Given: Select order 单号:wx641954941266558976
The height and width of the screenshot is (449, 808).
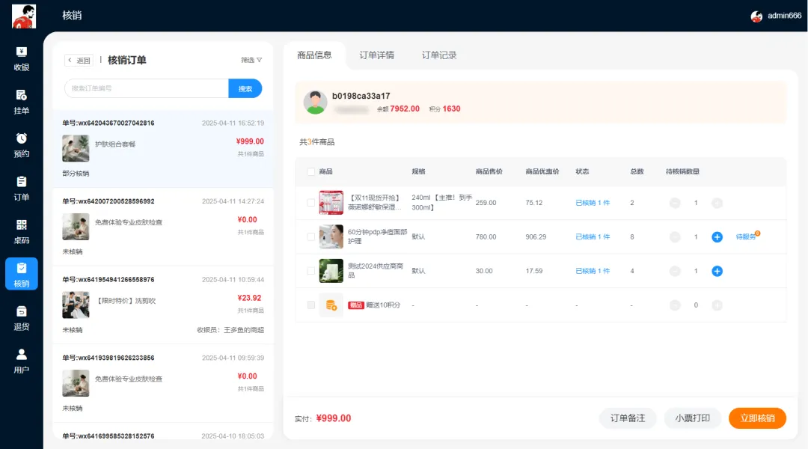Looking at the screenshot, I should click(x=163, y=305).
